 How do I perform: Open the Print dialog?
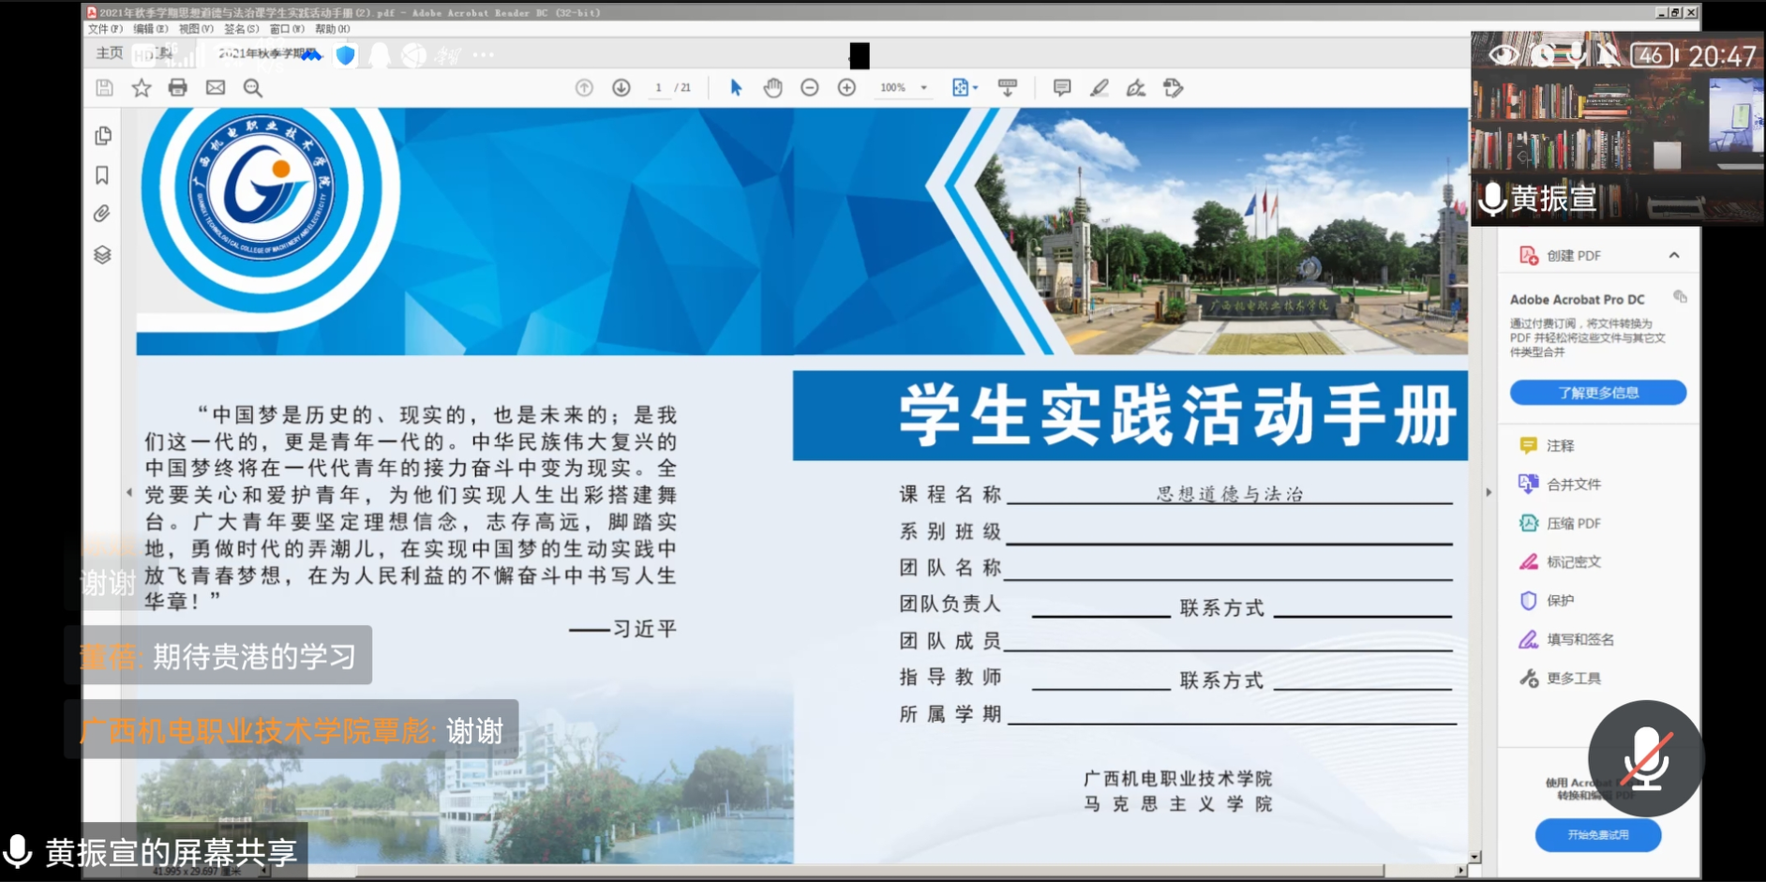(178, 87)
